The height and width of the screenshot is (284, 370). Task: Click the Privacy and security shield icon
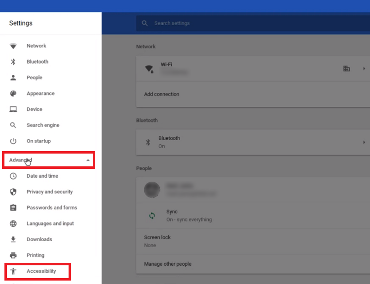click(13, 191)
